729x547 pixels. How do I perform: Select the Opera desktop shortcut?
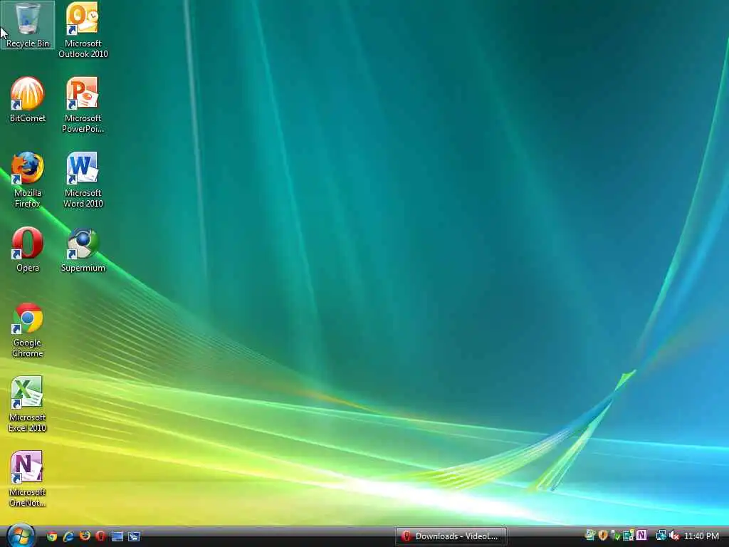[x=28, y=249]
